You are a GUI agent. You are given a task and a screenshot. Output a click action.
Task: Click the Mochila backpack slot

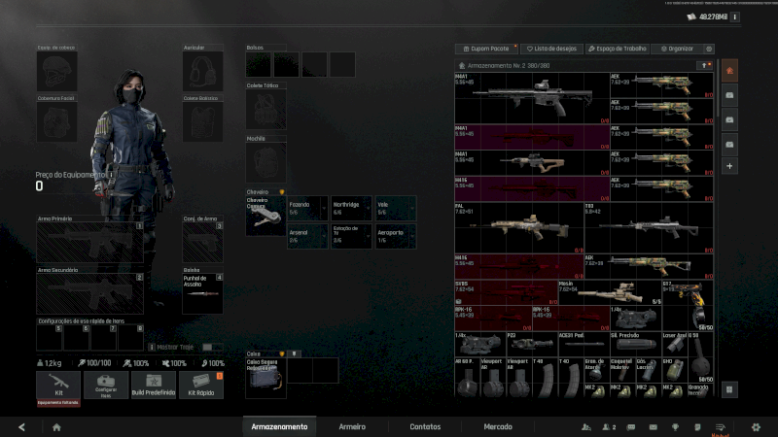pos(265,162)
